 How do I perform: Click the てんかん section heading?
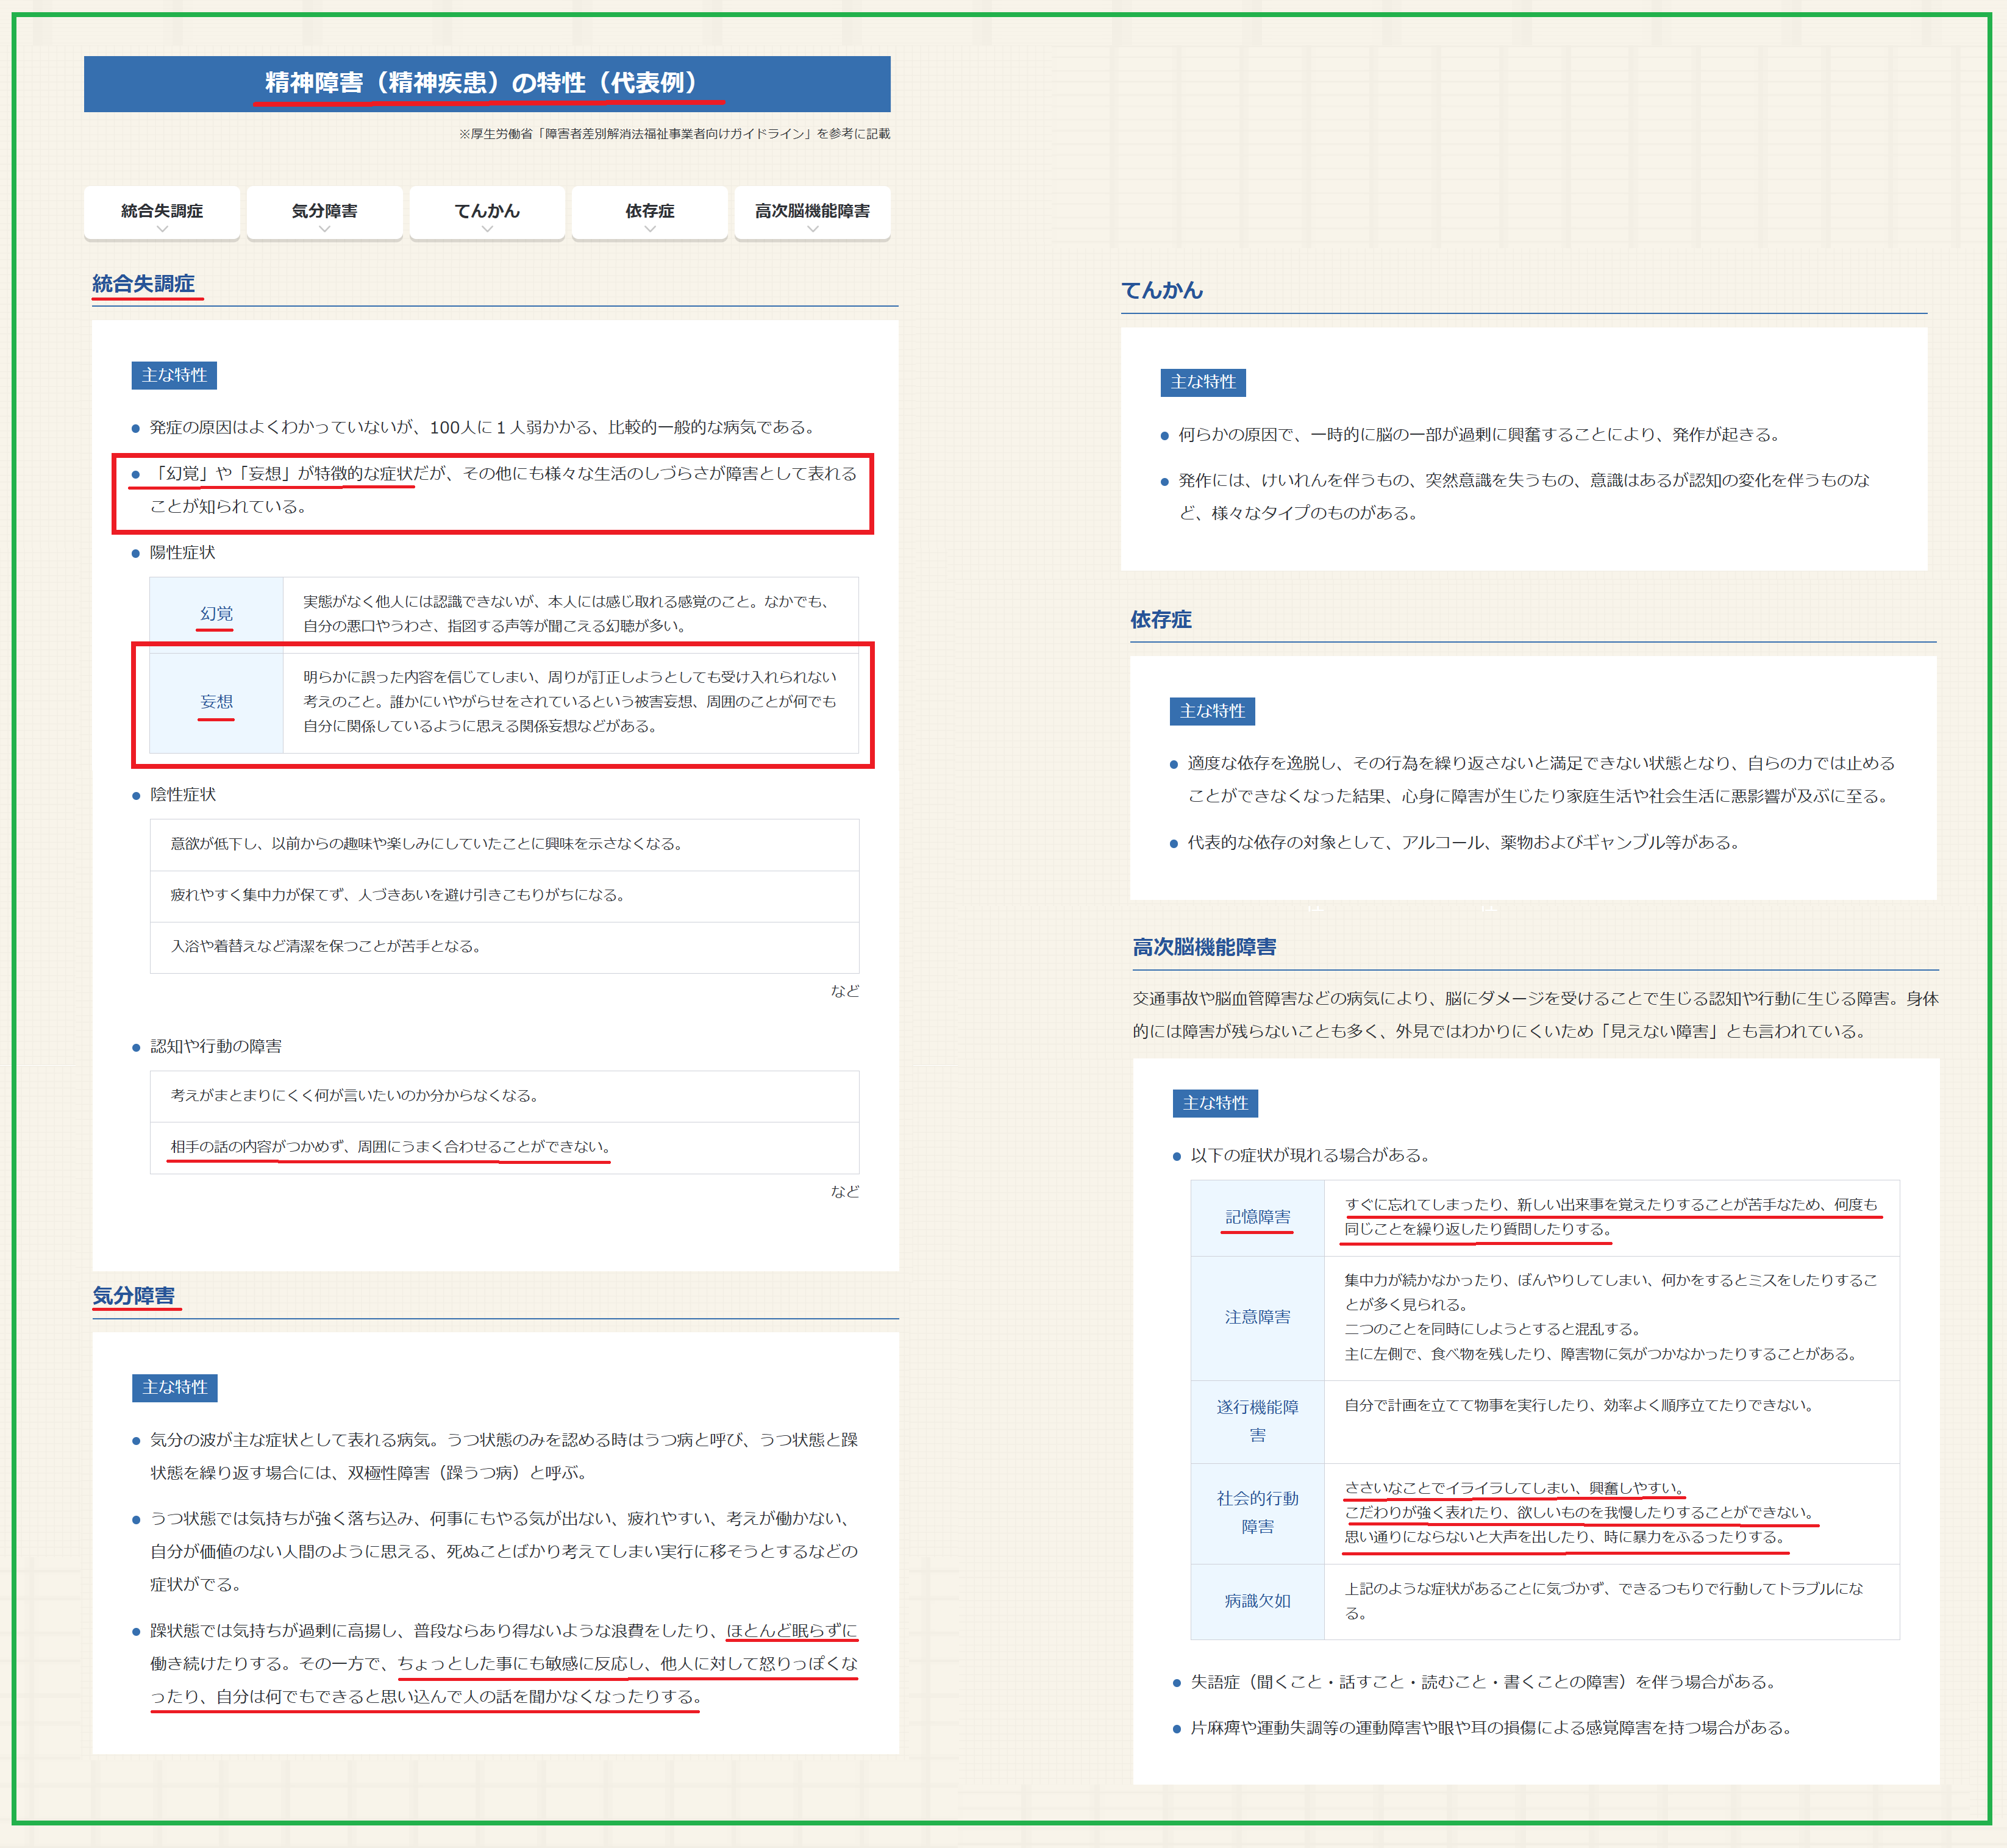pyautogui.click(x=1162, y=291)
